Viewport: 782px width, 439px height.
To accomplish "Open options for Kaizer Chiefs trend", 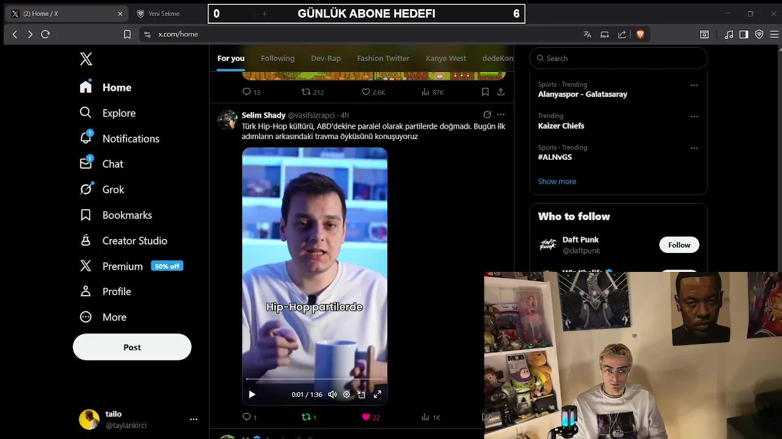I will tap(694, 116).
